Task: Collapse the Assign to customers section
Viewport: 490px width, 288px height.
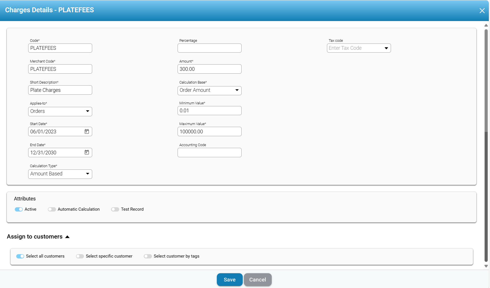Action: coord(67,237)
